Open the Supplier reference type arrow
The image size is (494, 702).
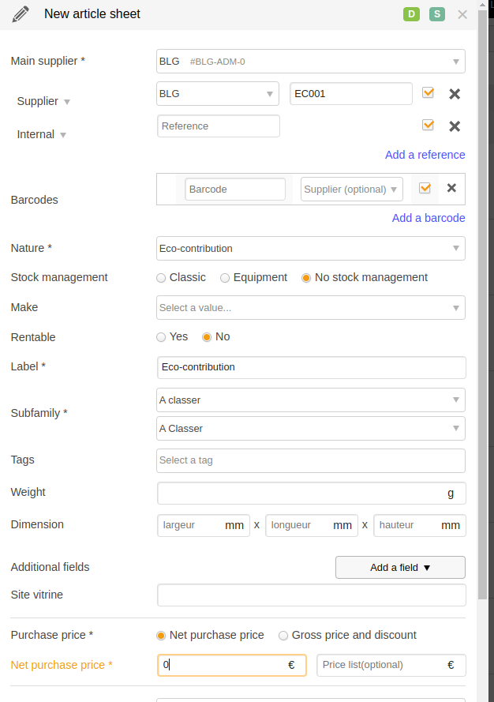pos(67,102)
